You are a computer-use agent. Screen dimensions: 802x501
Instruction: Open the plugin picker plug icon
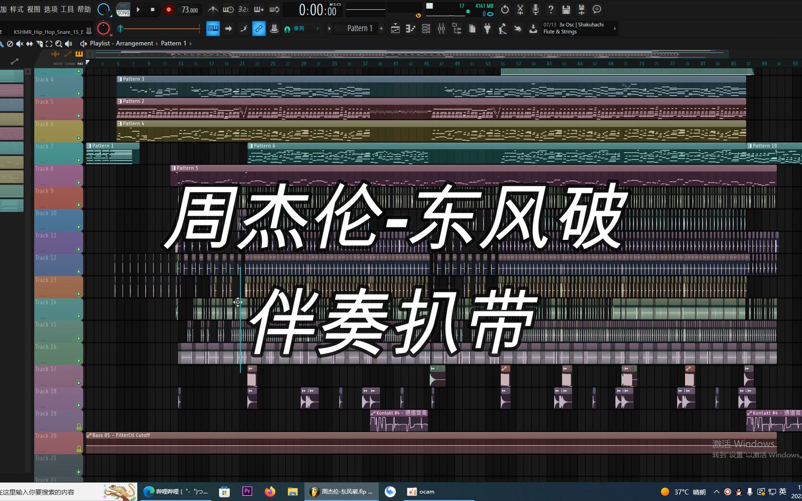click(x=487, y=29)
